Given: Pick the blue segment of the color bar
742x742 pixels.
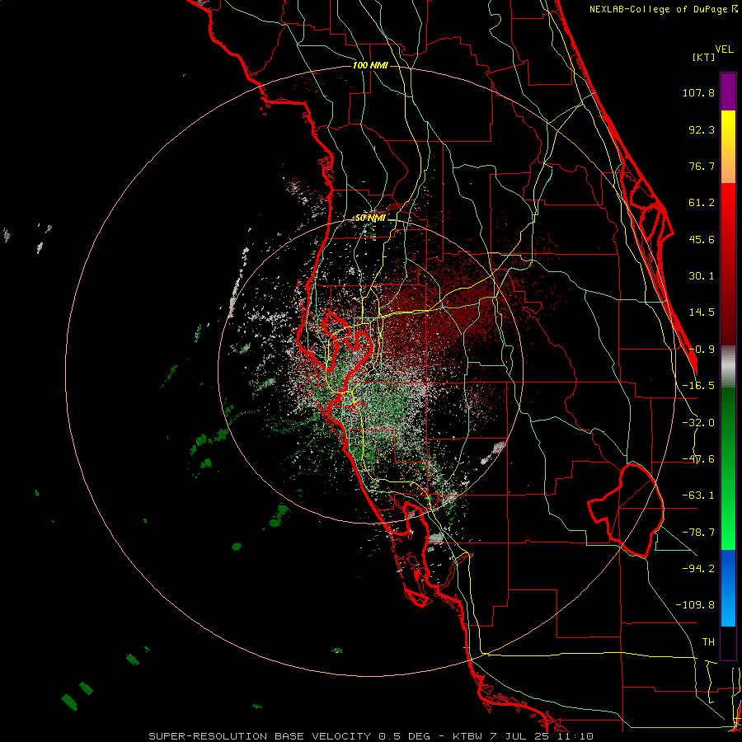Looking at the screenshot, I should click(728, 588).
